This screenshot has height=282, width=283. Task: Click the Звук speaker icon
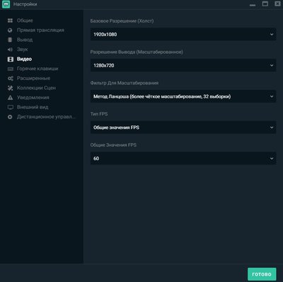point(10,50)
